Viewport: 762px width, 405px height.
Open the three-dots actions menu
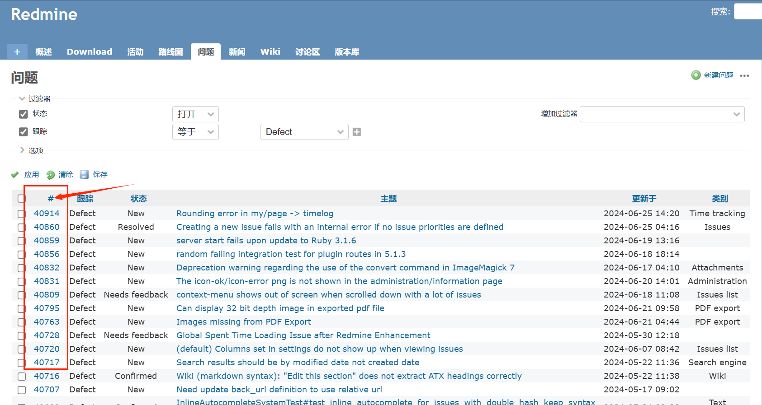744,75
